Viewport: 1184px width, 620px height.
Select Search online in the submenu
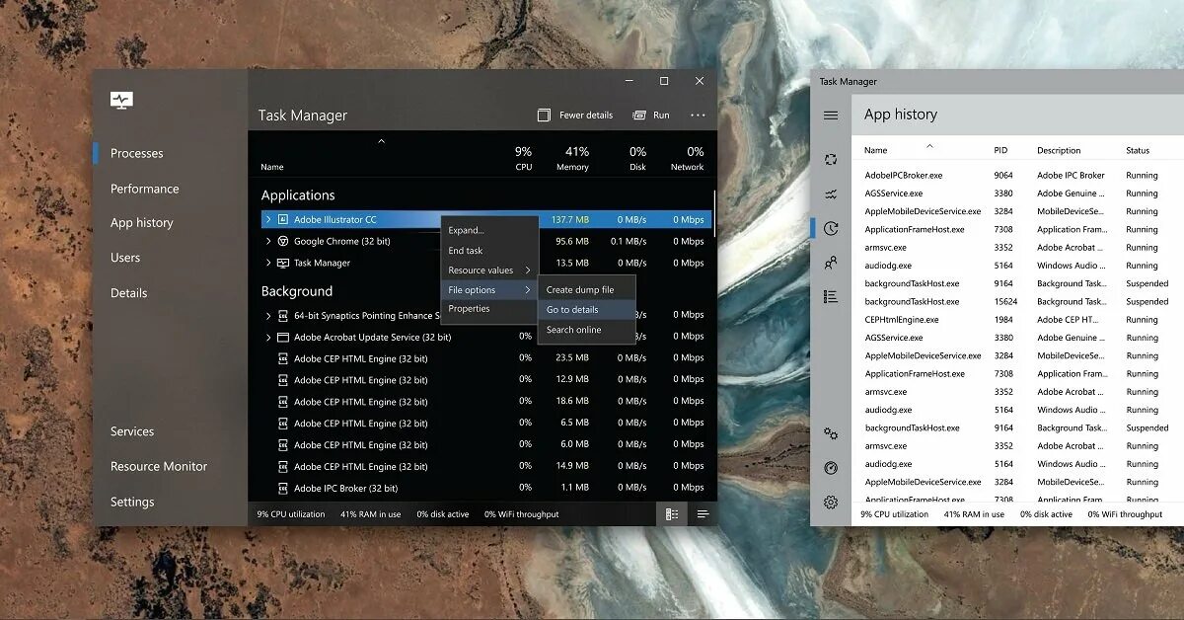coord(586,330)
